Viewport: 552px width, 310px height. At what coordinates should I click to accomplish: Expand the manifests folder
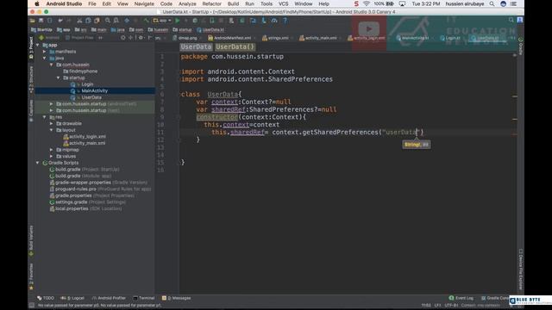click(x=44, y=52)
